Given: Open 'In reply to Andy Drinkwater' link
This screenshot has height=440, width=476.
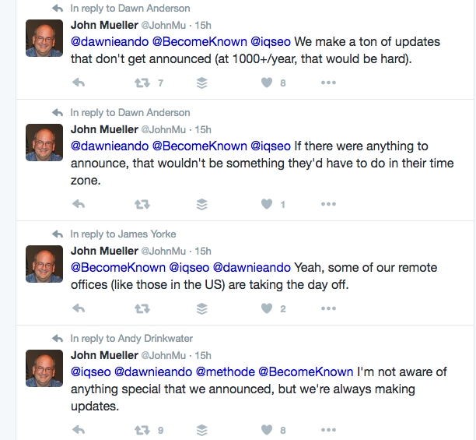Looking at the screenshot, I should coord(131,338).
